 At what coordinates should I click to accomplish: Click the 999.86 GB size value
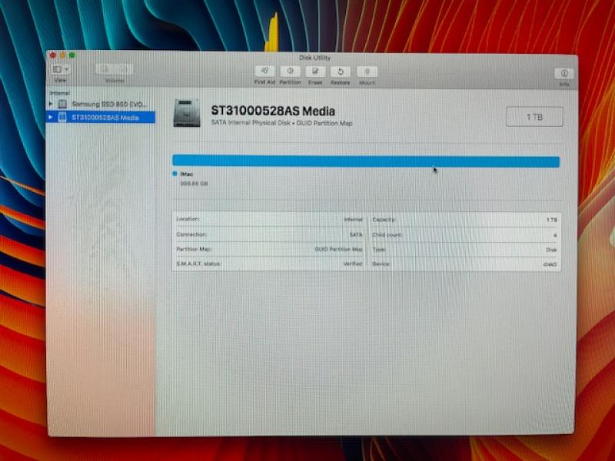[x=194, y=184]
